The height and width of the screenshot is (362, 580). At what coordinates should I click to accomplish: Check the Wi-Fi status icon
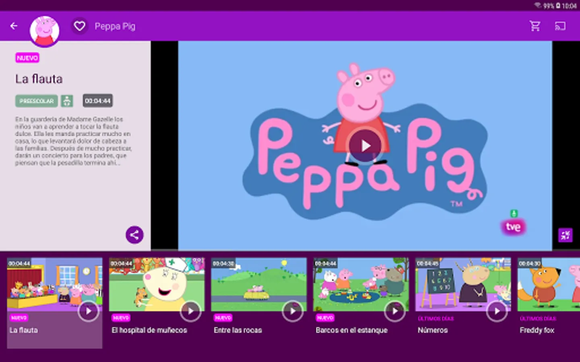[538, 5]
